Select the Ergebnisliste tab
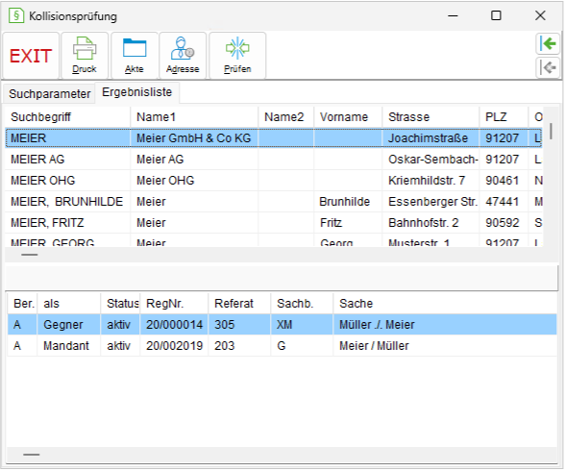565x471 pixels. (136, 92)
